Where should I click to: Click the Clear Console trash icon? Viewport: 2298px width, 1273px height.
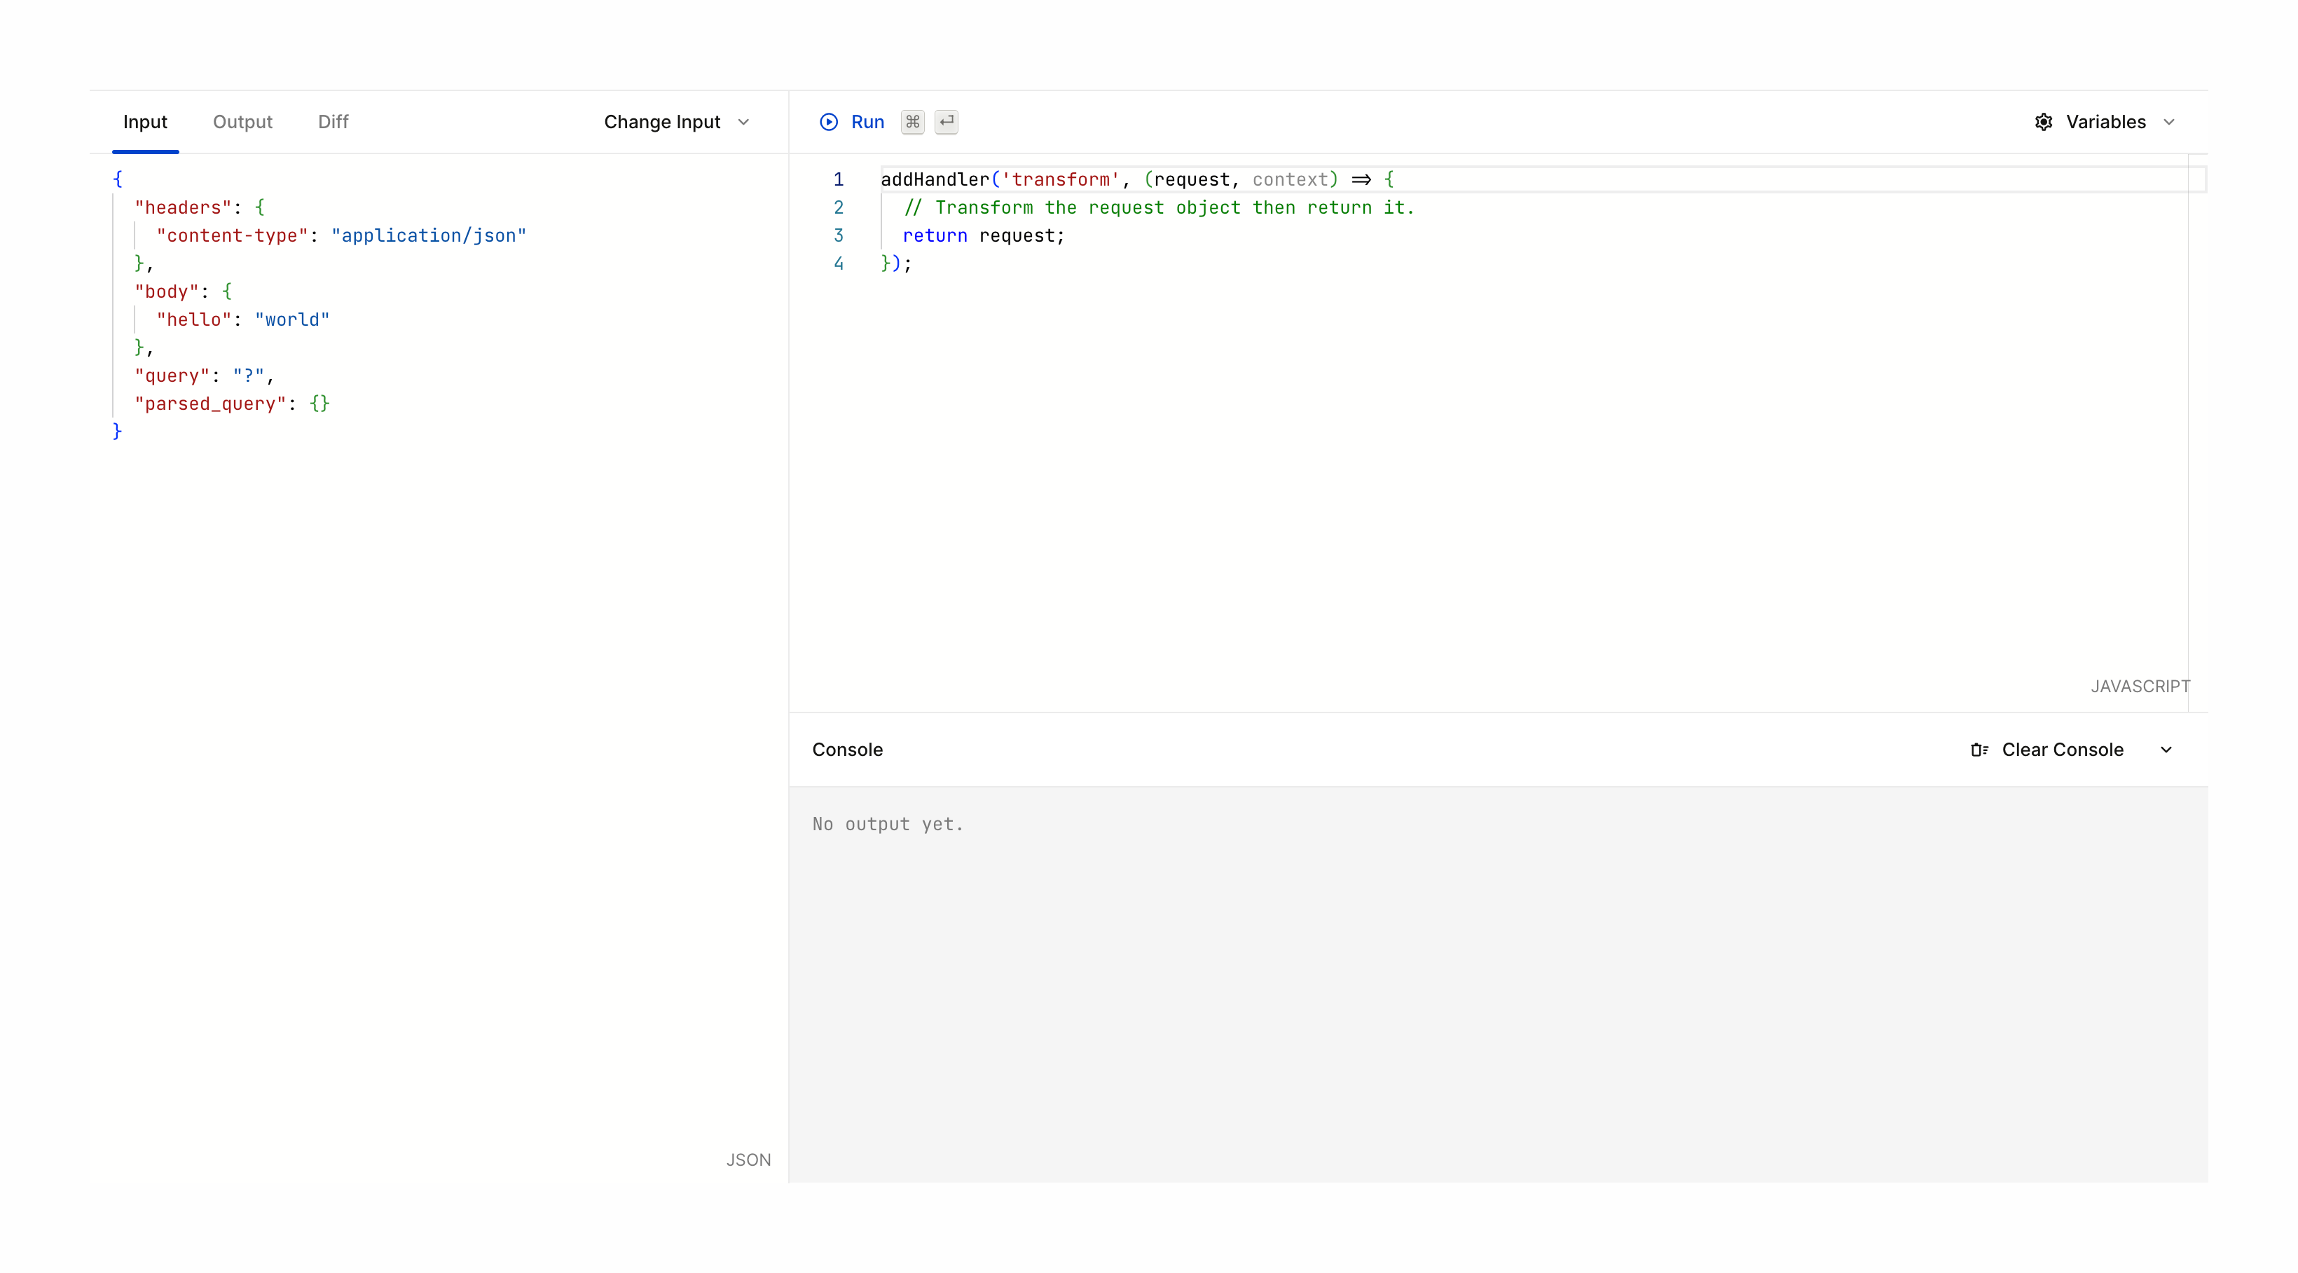[x=1979, y=750]
